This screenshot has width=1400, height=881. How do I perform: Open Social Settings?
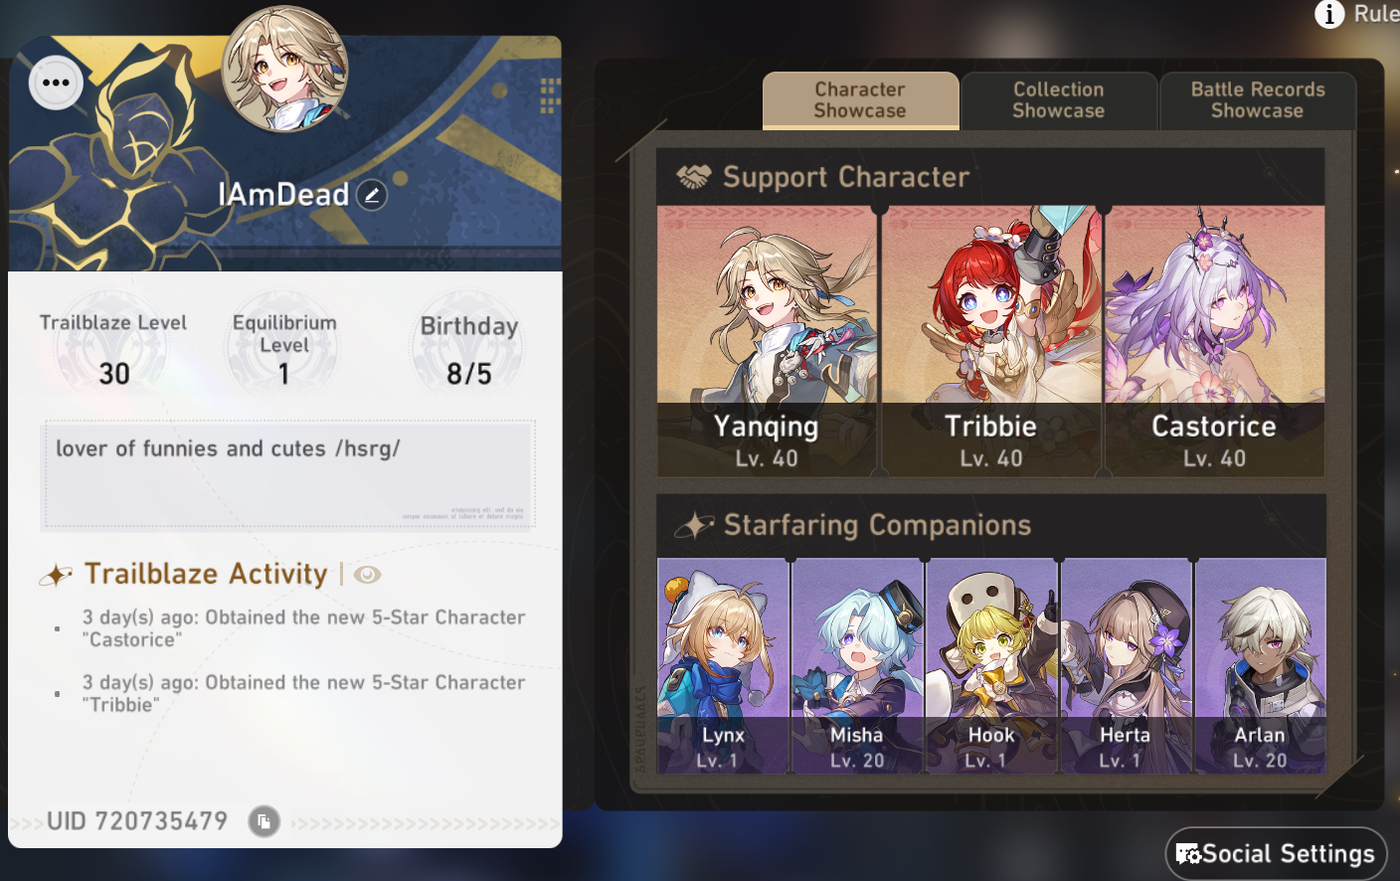pyautogui.click(x=1276, y=853)
